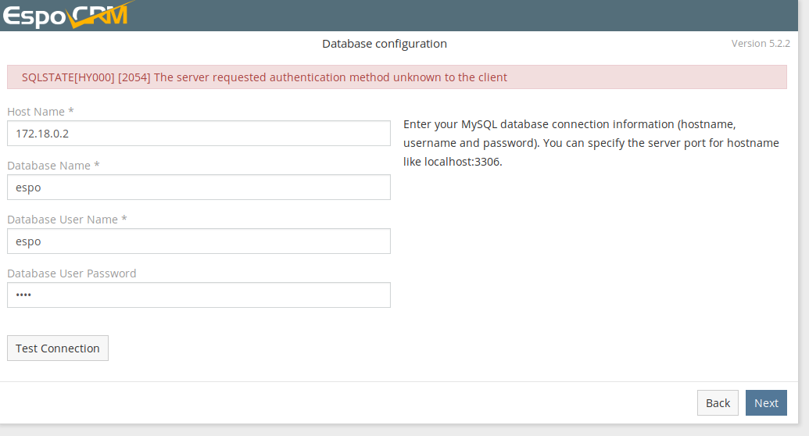Click the Database User Password label
The height and width of the screenshot is (436, 809).
(71, 273)
